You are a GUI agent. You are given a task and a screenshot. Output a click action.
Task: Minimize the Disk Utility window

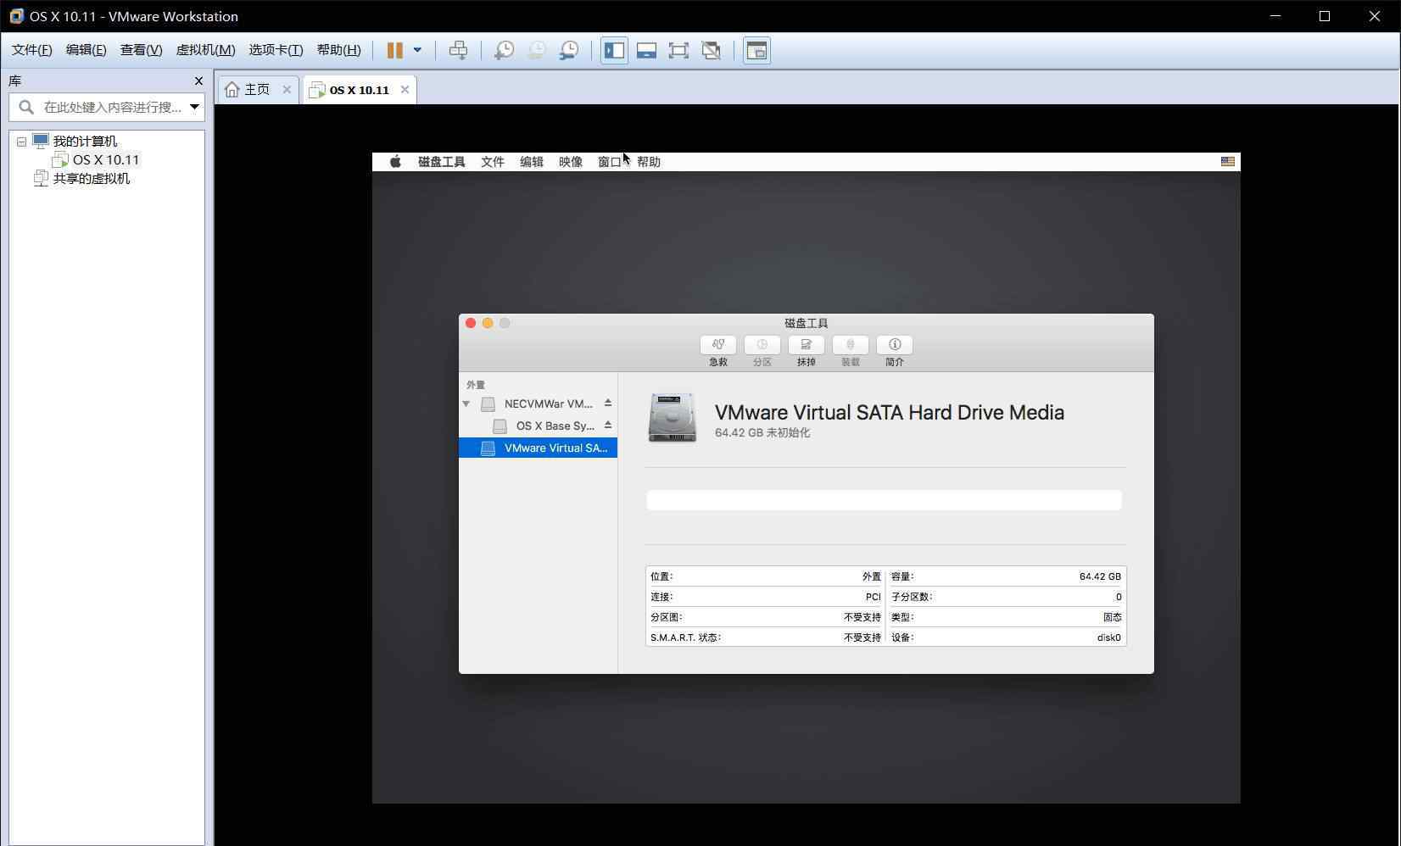coord(488,323)
